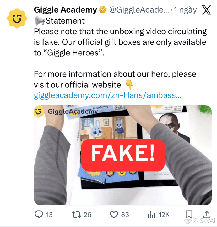Click the GiggleAcademy watermark logo in video

66,111
